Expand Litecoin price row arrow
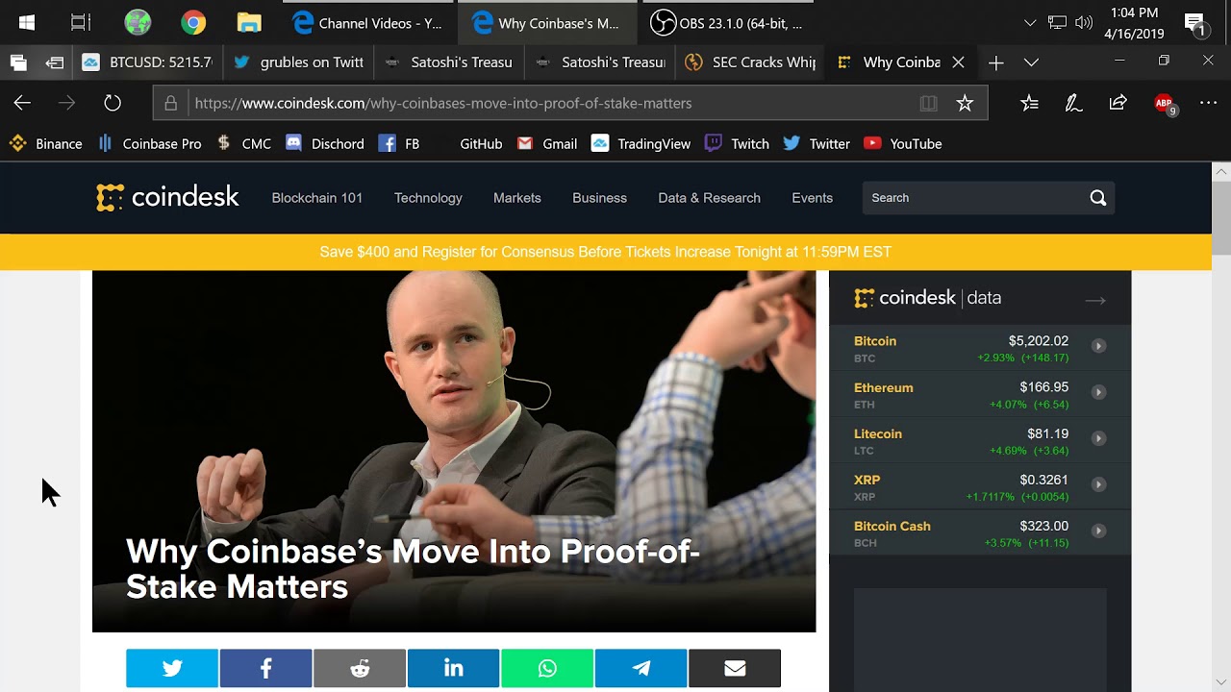Screen dimensions: 1231x692 (x=1098, y=438)
